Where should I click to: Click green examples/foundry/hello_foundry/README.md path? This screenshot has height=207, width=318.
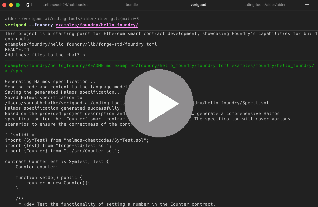click(58, 66)
